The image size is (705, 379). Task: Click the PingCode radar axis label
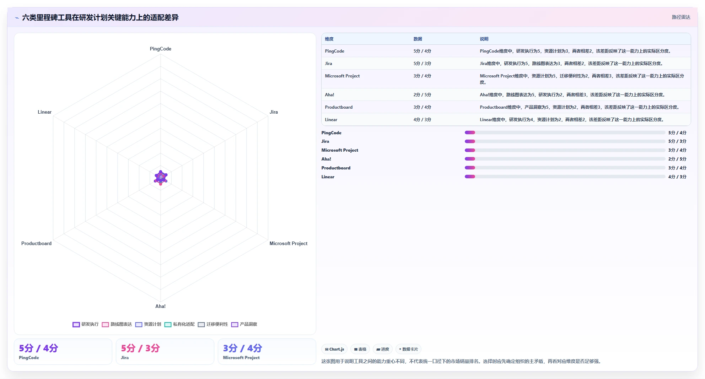click(x=161, y=49)
